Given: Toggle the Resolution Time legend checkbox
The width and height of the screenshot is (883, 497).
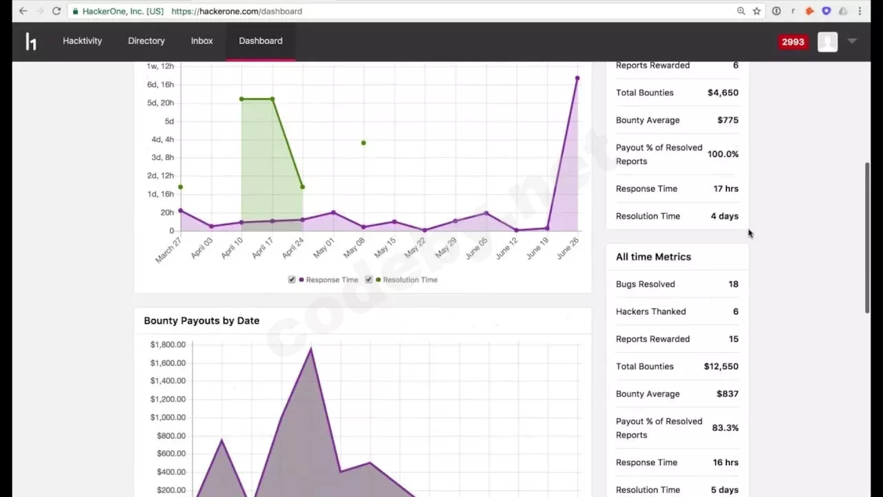Looking at the screenshot, I should (x=369, y=280).
